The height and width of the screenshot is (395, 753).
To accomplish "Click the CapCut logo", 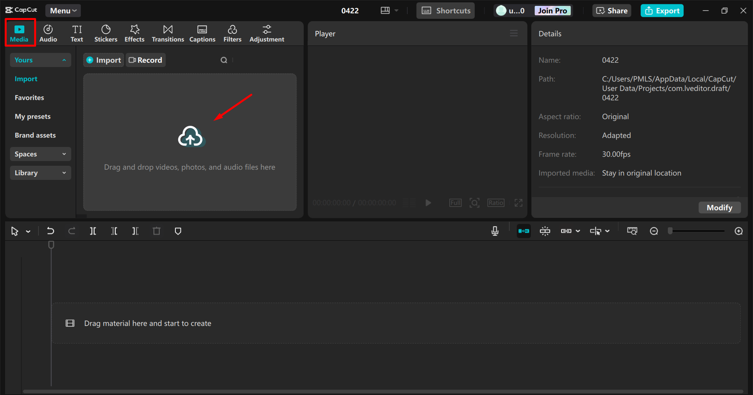I will coord(22,10).
